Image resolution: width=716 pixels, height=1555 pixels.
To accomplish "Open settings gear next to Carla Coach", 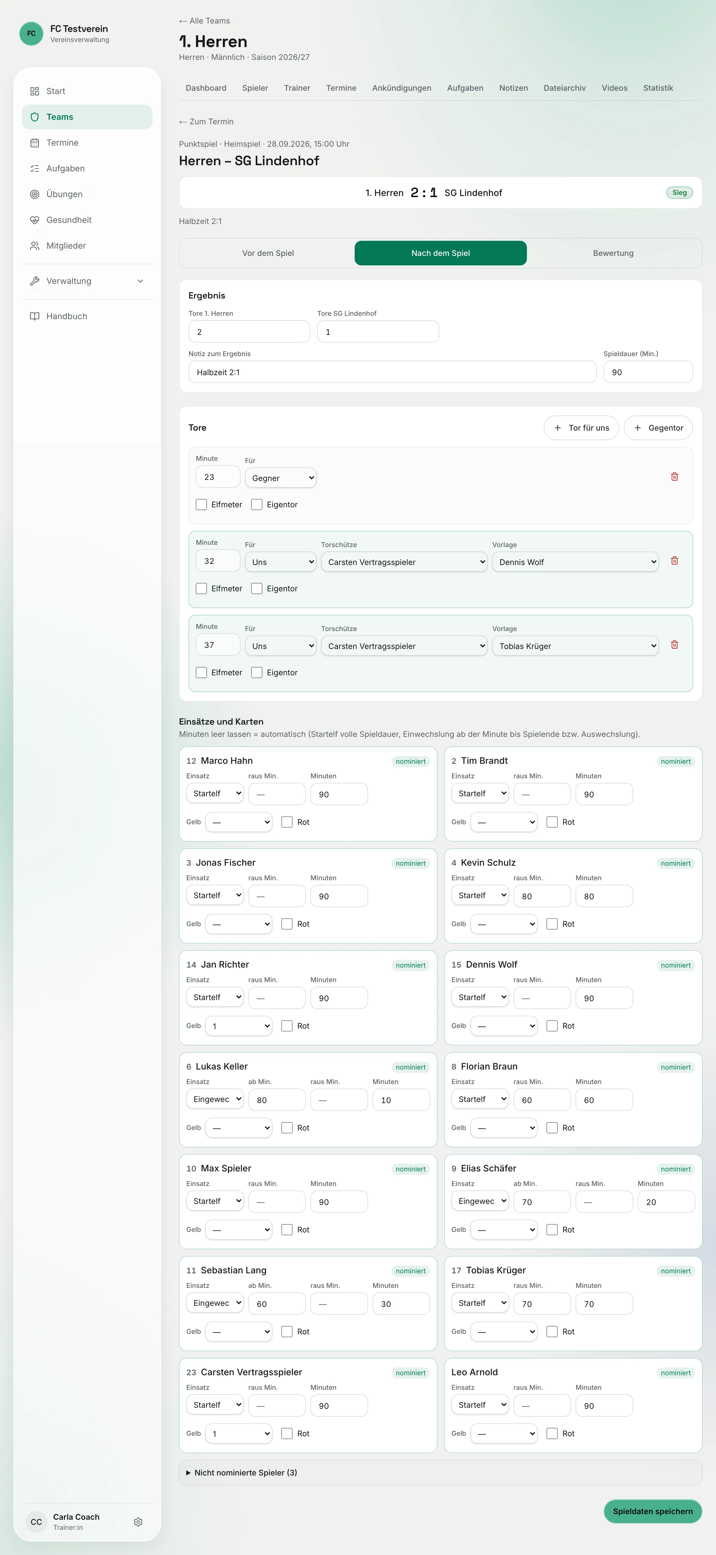I will pos(138,1522).
